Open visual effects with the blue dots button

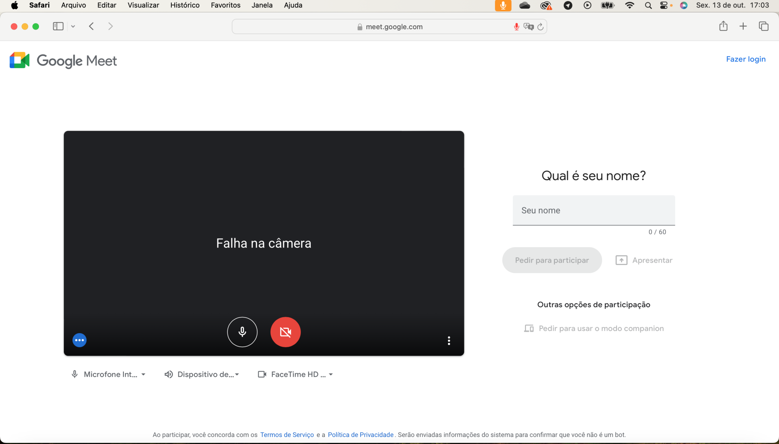tap(79, 340)
